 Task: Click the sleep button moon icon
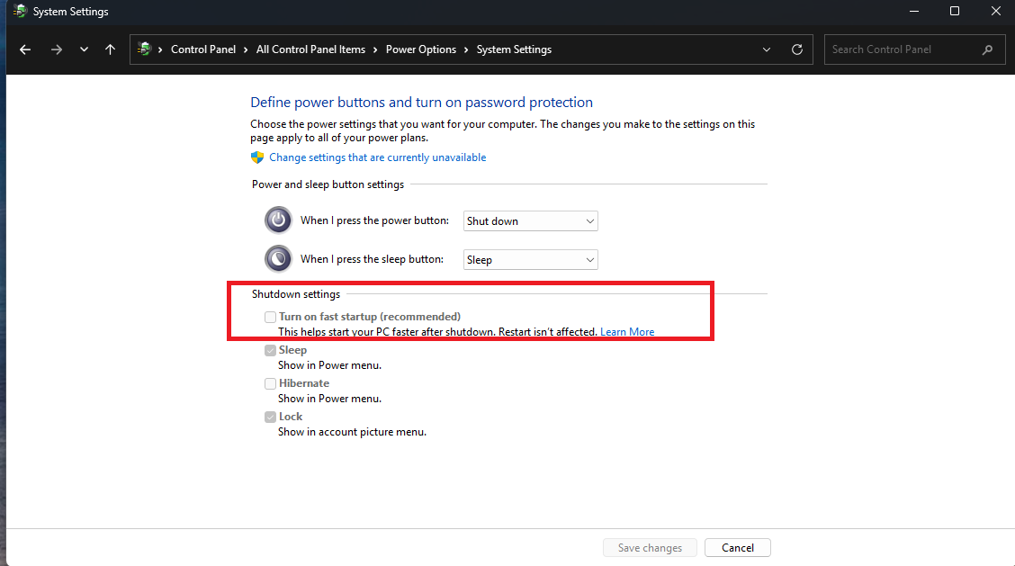coord(278,259)
